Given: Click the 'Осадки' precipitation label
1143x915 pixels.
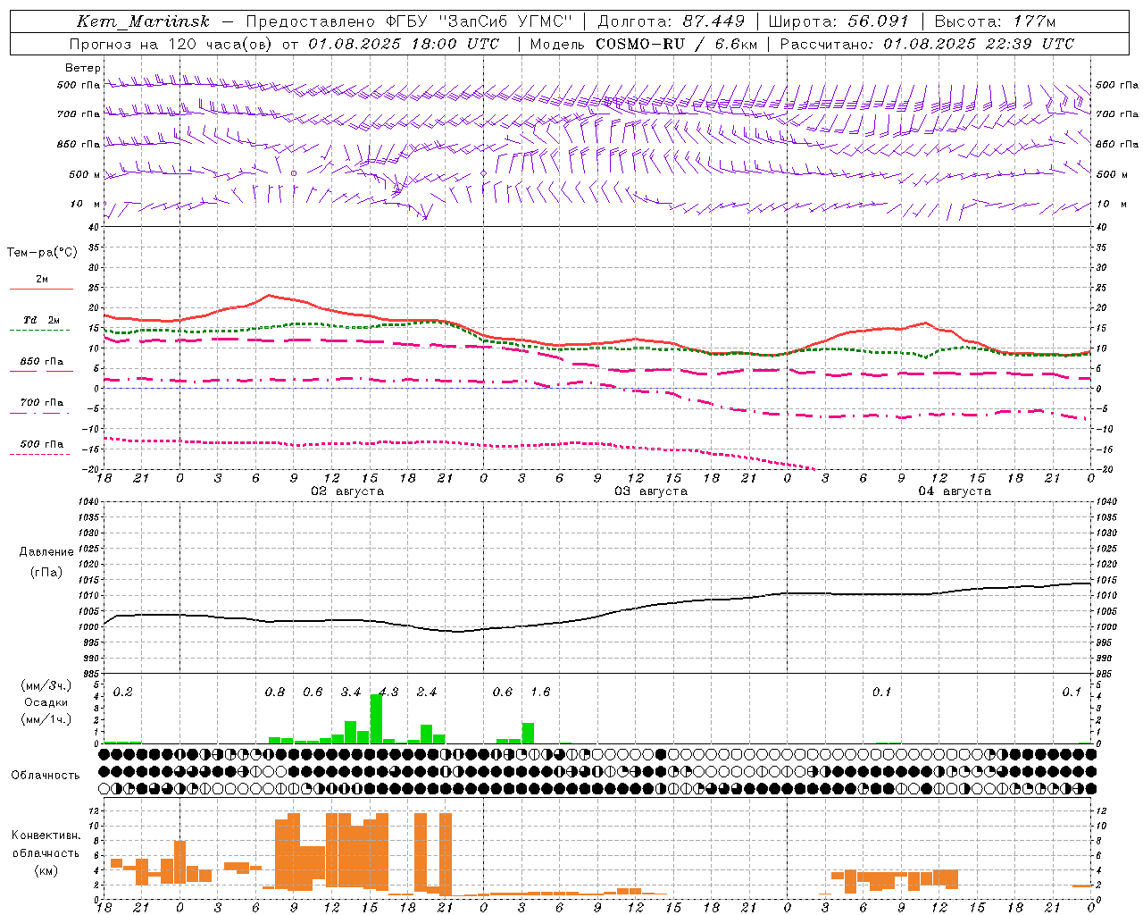Looking at the screenshot, I should 46,702.
